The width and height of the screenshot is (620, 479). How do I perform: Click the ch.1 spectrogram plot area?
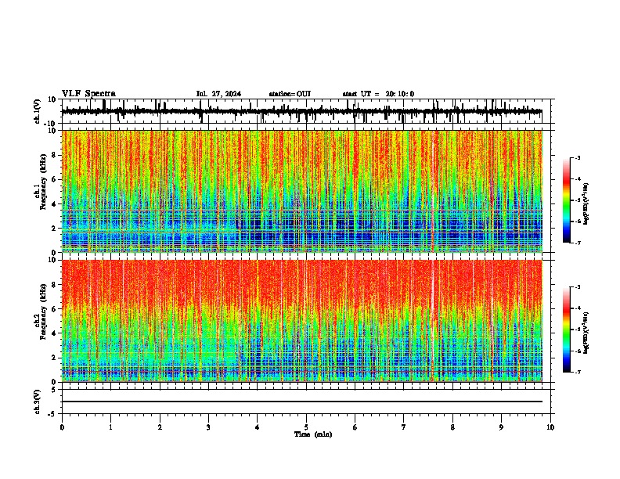(302, 191)
